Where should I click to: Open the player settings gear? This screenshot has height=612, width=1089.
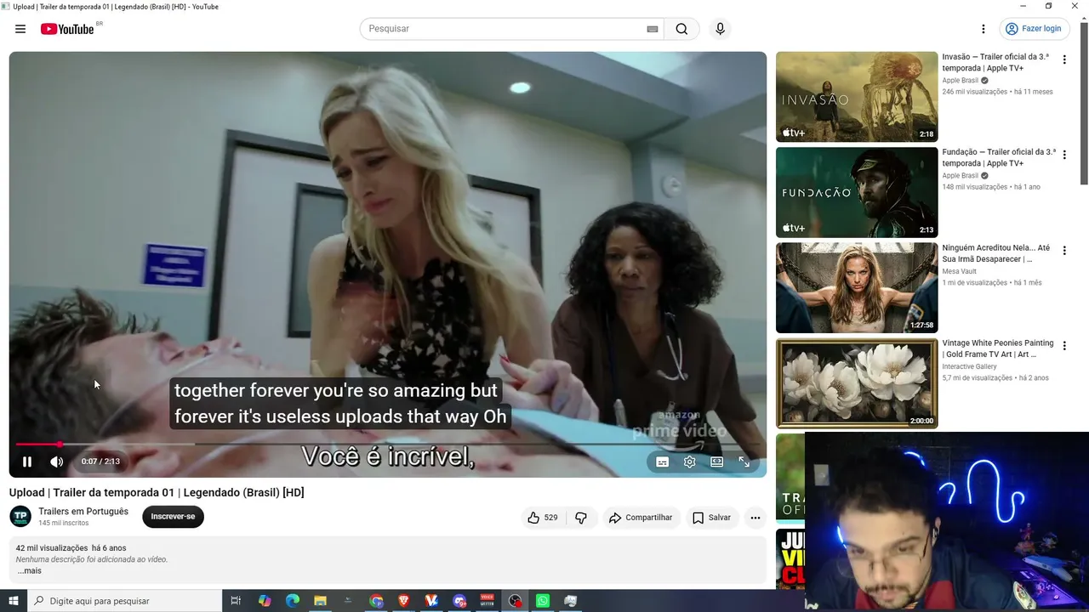click(690, 462)
